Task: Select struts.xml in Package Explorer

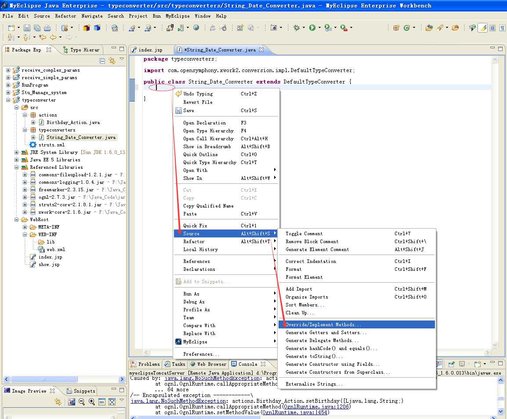Action: coord(51,145)
